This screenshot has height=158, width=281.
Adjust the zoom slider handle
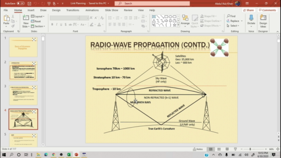(250, 149)
